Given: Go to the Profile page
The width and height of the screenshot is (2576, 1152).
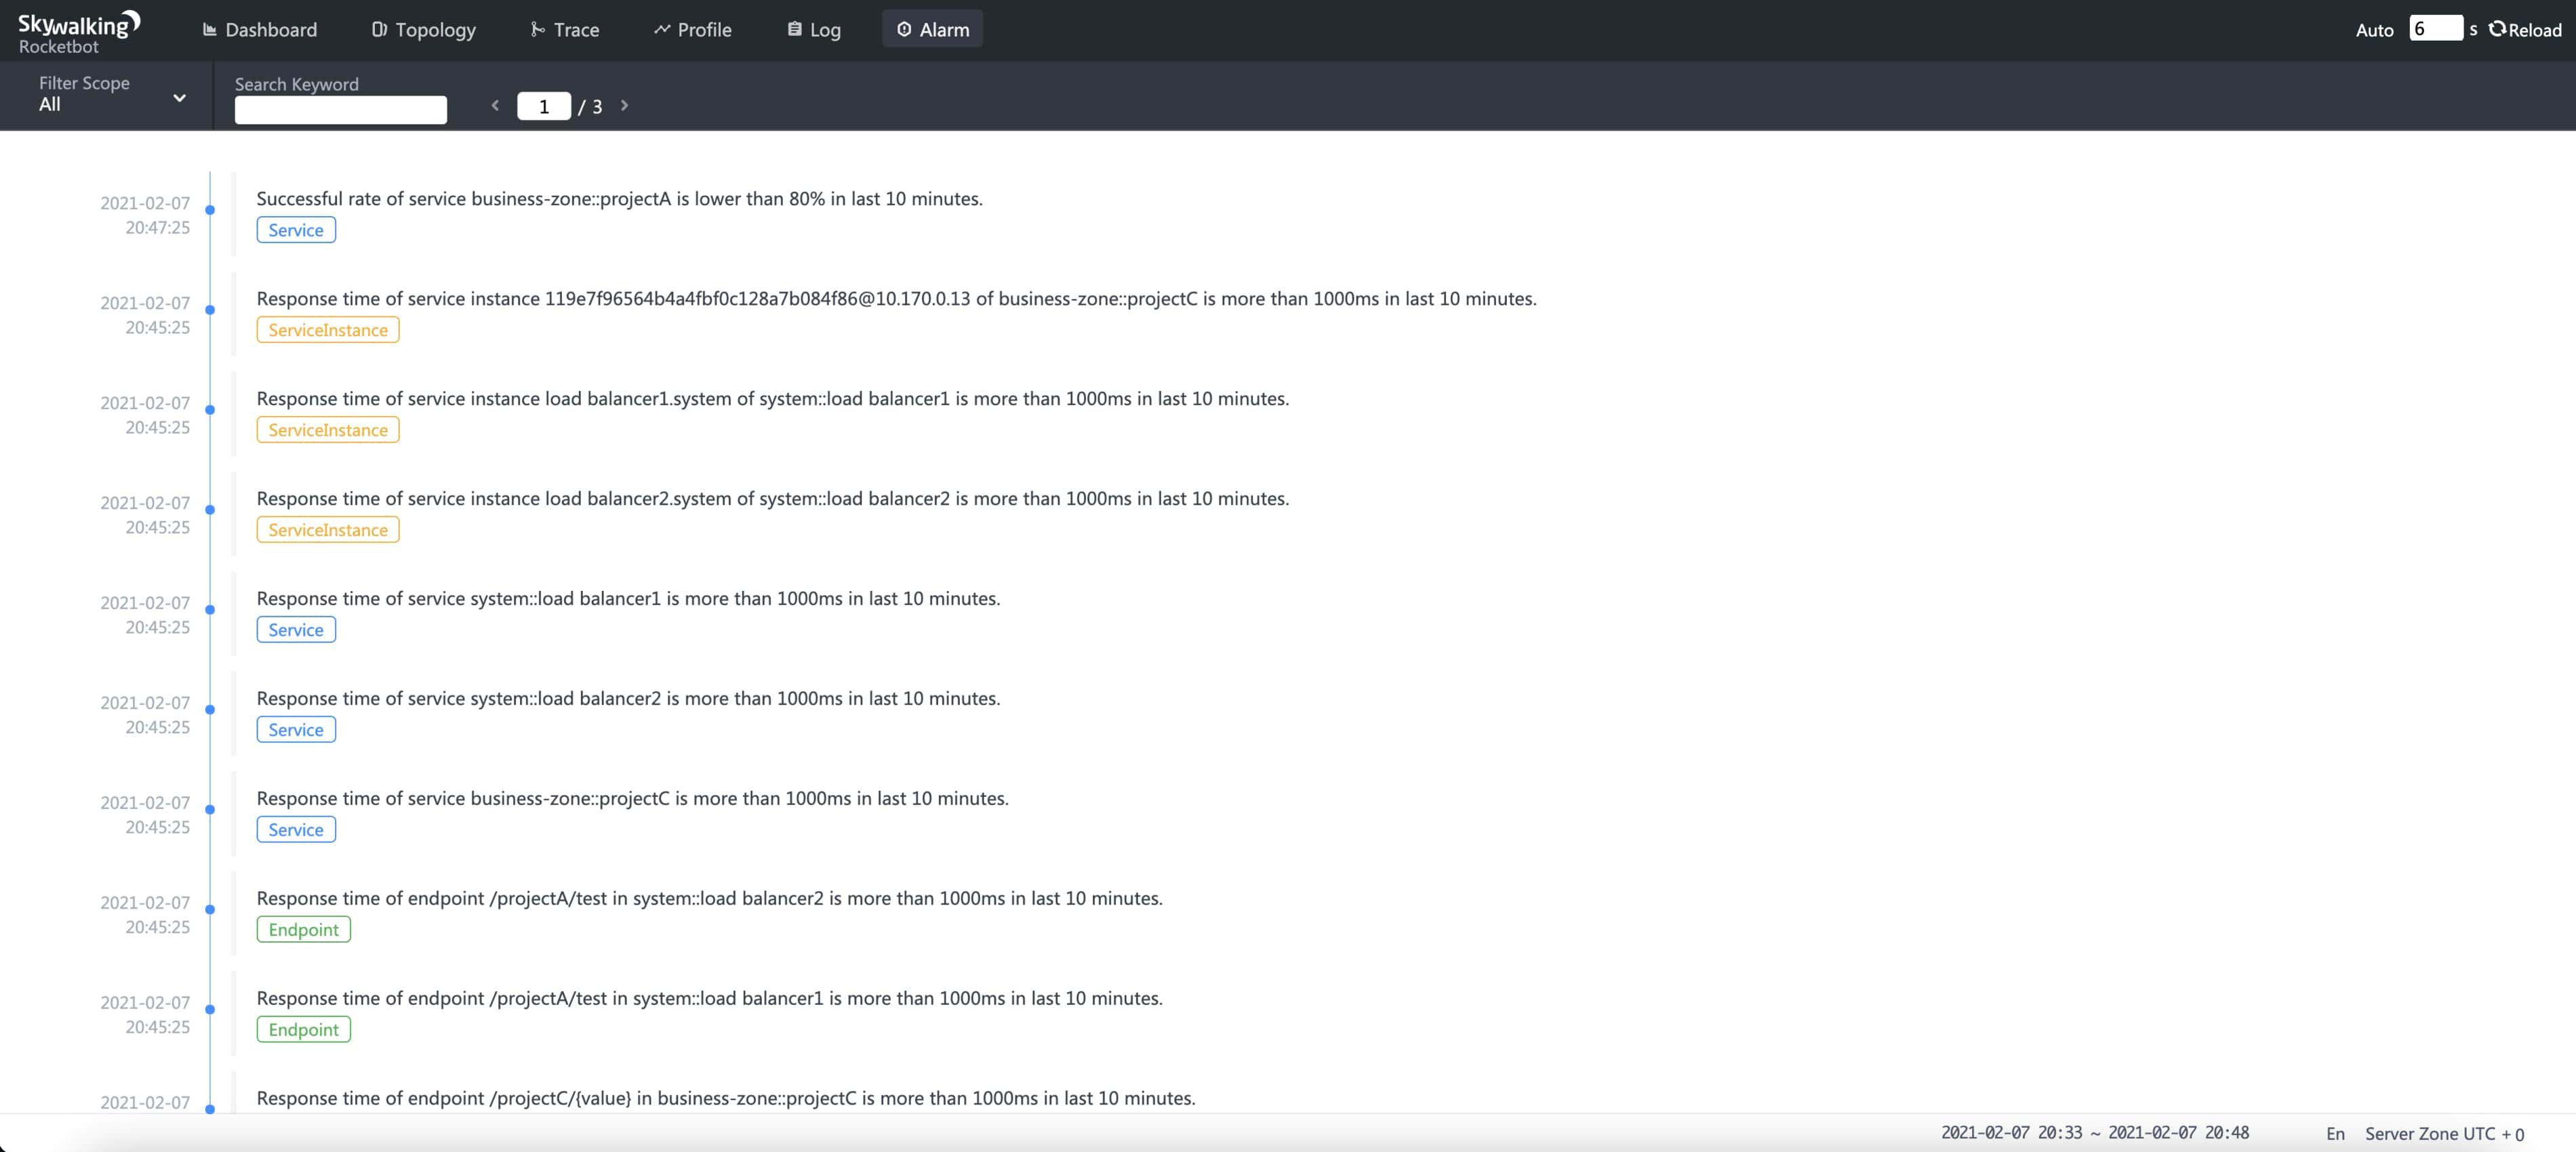Looking at the screenshot, I should click(692, 30).
